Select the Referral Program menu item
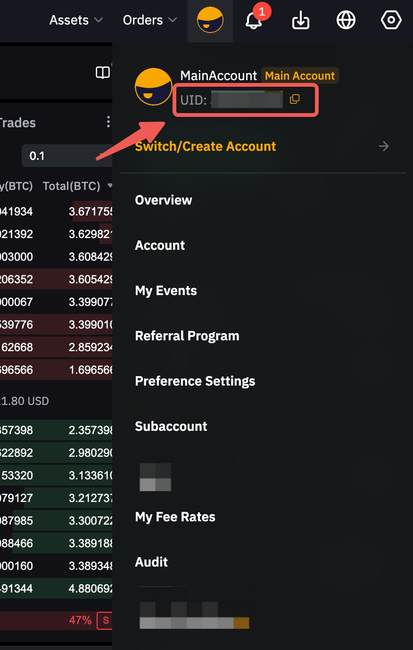 point(187,336)
